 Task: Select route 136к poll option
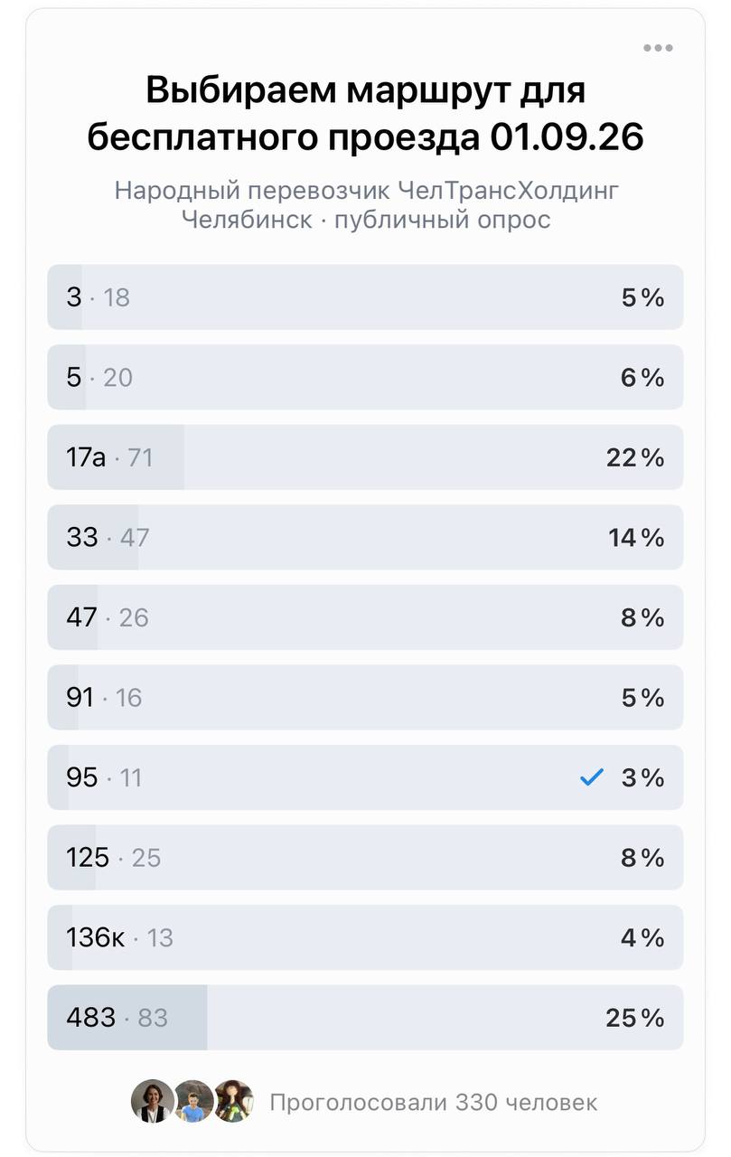(x=365, y=937)
